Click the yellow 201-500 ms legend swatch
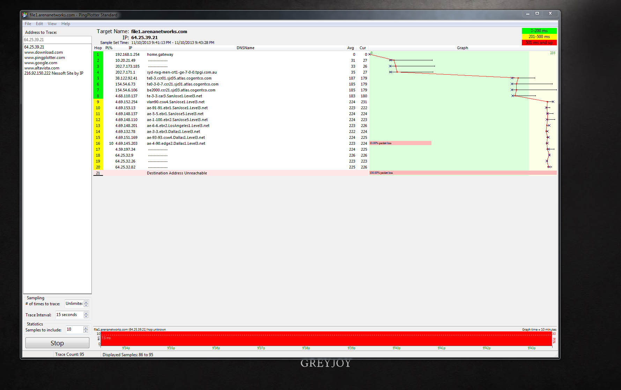 [539, 37]
